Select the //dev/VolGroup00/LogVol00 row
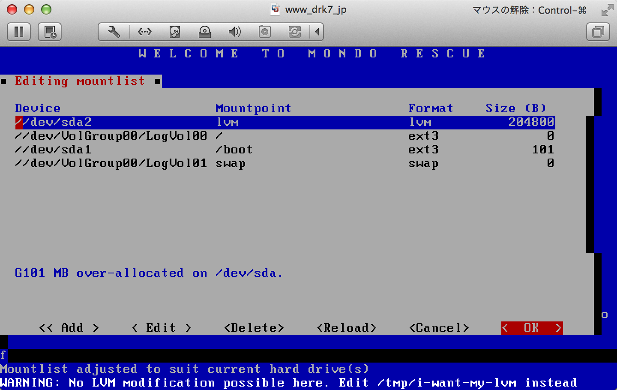The height and width of the screenshot is (390, 617). pyautogui.click(x=285, y=136)
